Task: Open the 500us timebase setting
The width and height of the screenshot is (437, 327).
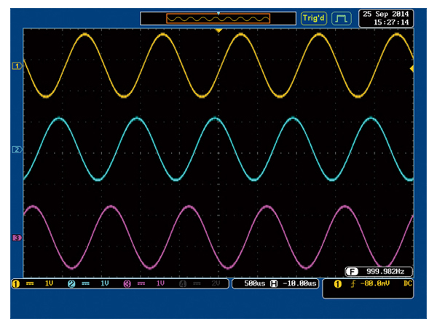Action: [253, 283]
